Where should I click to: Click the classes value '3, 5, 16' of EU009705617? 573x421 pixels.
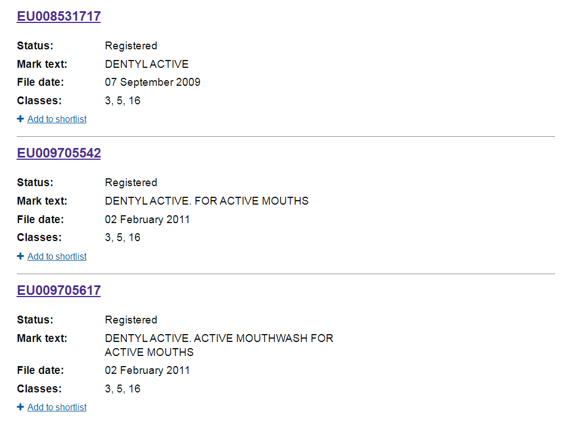click(x=123, y=388)
